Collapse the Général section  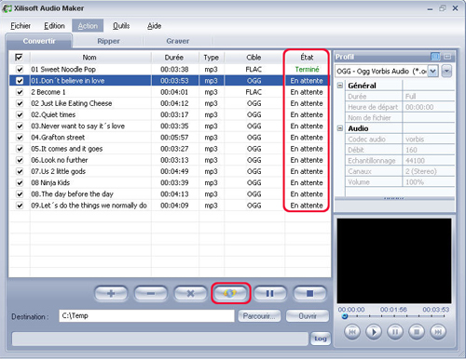click(340, 86)
